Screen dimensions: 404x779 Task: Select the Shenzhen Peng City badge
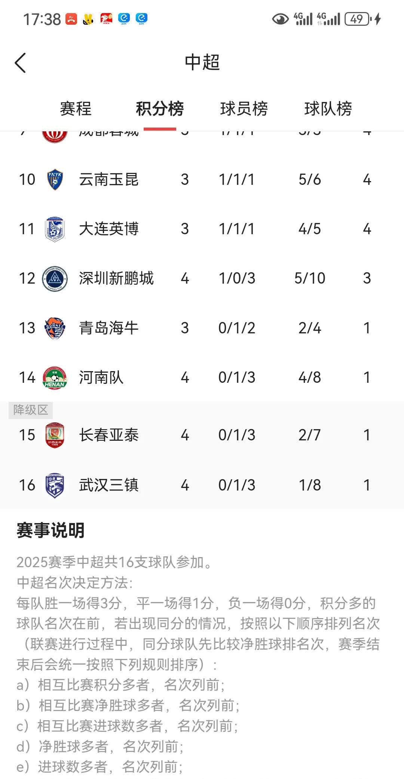pos(55,279)
